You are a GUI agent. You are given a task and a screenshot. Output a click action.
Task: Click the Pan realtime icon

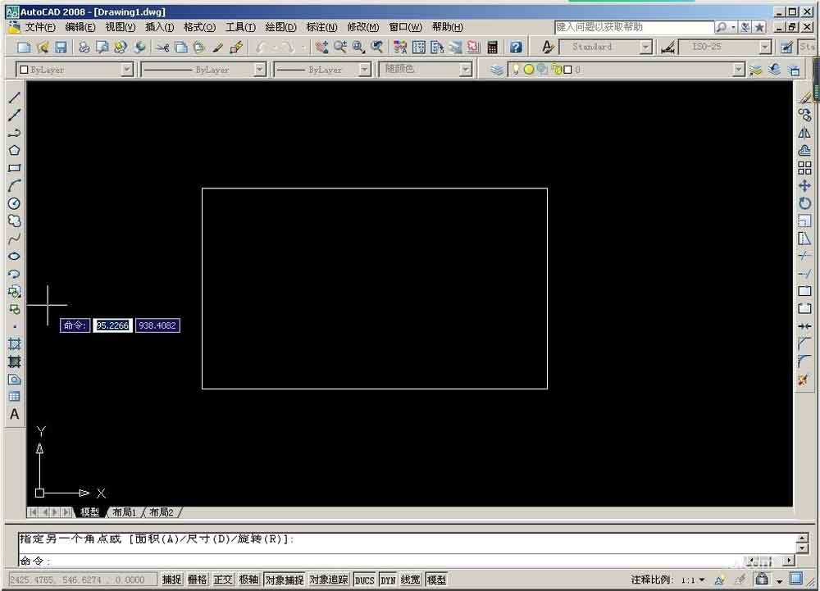click(x=322, y=47)
